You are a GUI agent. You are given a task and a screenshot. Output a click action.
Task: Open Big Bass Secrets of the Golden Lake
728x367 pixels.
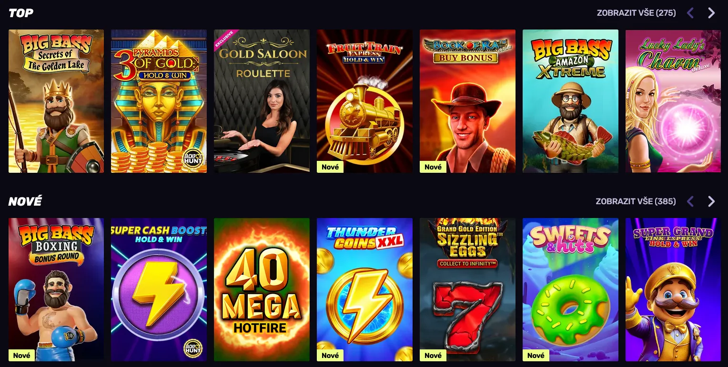click(x=56, y=101)
